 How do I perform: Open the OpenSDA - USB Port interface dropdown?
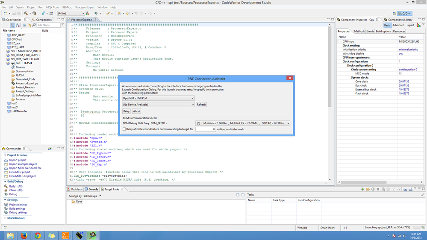click(158, 98)
